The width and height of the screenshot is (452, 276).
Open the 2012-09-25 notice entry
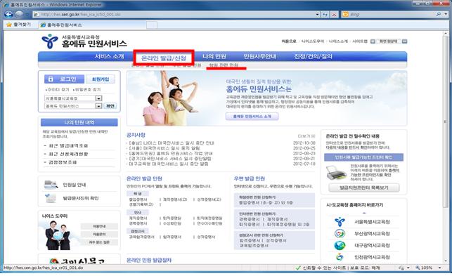coord(164,148)
